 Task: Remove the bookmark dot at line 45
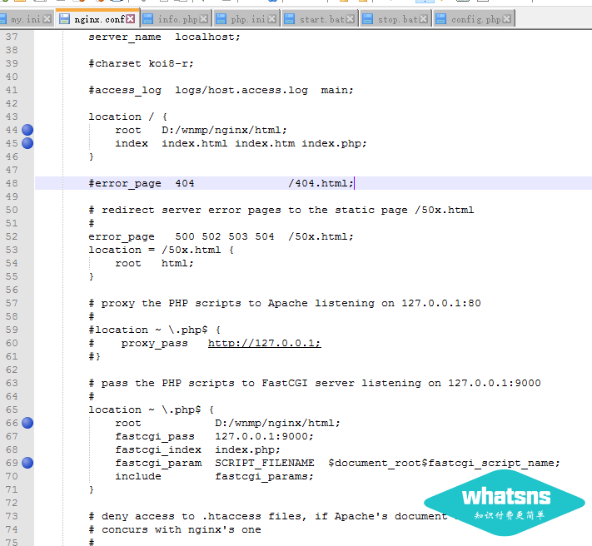pos(27,143)
